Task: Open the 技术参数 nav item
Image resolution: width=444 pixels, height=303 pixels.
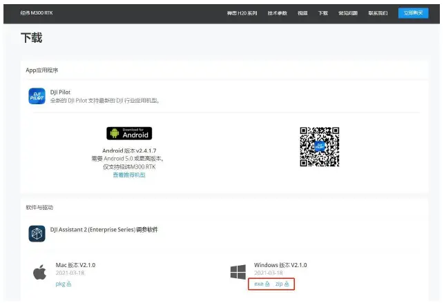Action: (x=277, y=13)
